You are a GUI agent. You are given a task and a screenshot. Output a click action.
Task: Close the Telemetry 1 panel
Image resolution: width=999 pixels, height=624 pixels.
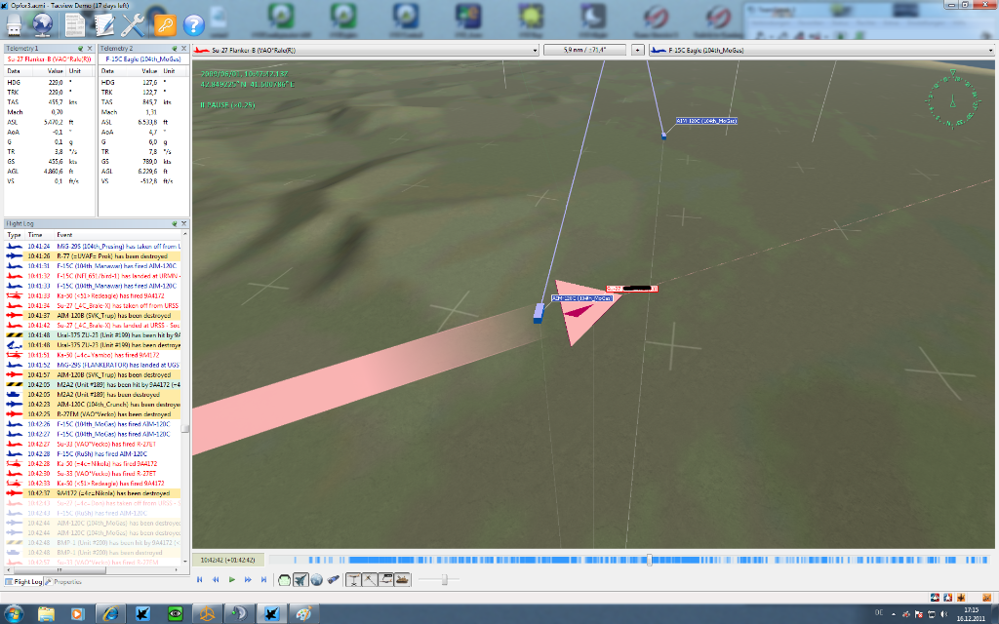[x=90, y=47]
